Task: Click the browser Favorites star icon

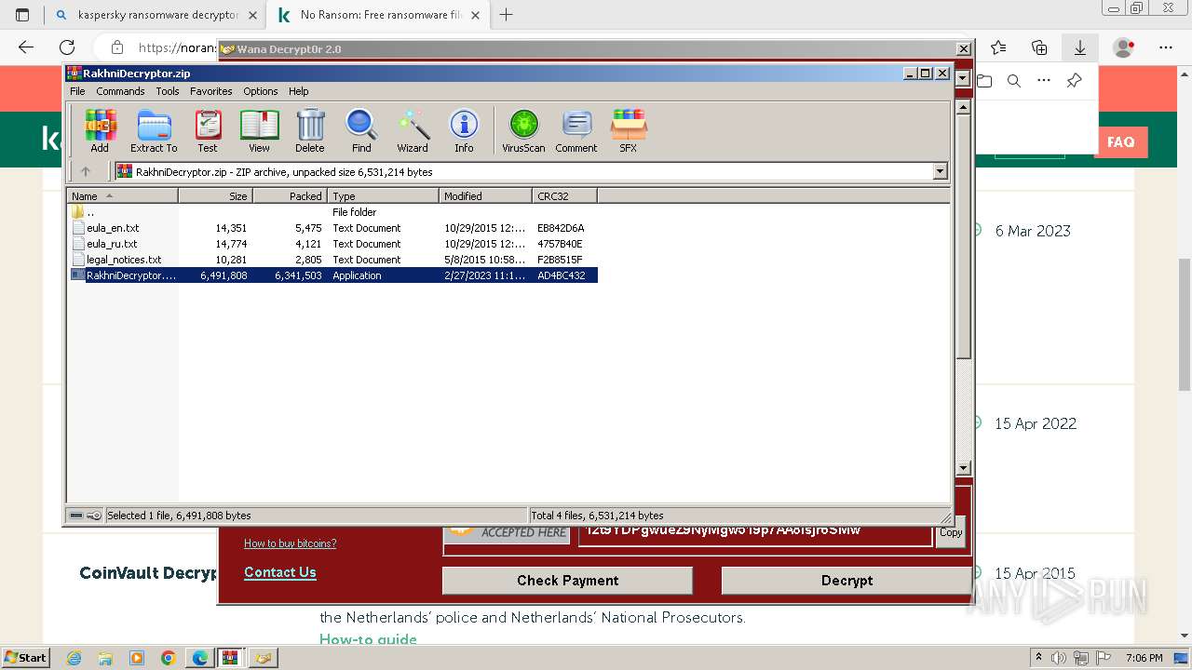Action: 998,47
